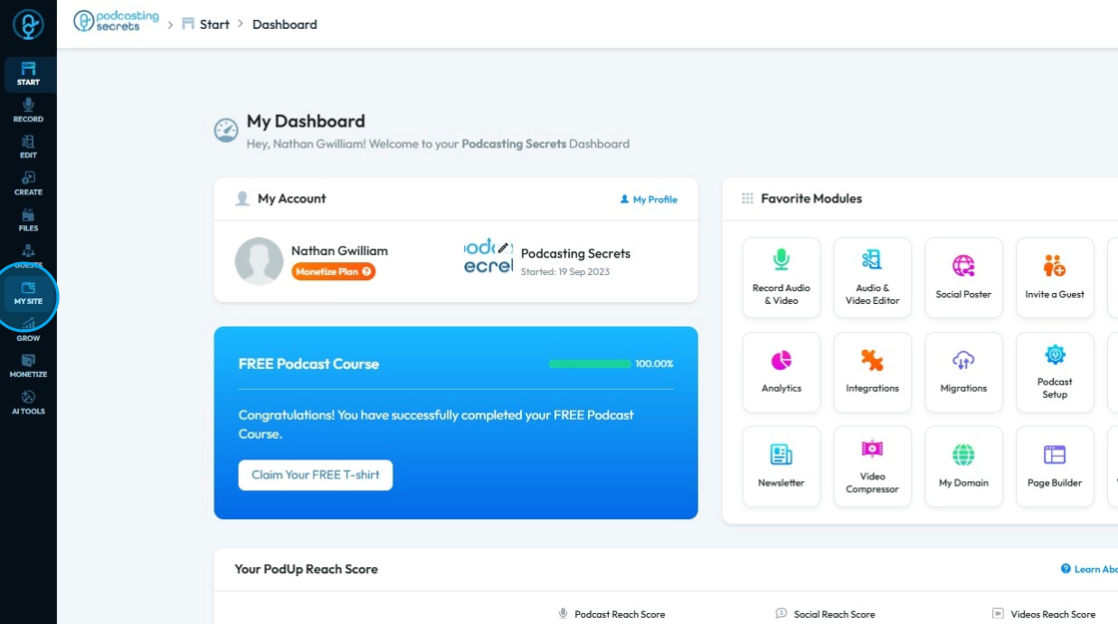Image resolution: width=1118 pixels, height=624 pixels.
Task: Open the Page Builder module
Action: pos(1054,467)
